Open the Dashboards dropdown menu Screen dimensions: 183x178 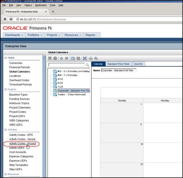[x=14, y=35]
